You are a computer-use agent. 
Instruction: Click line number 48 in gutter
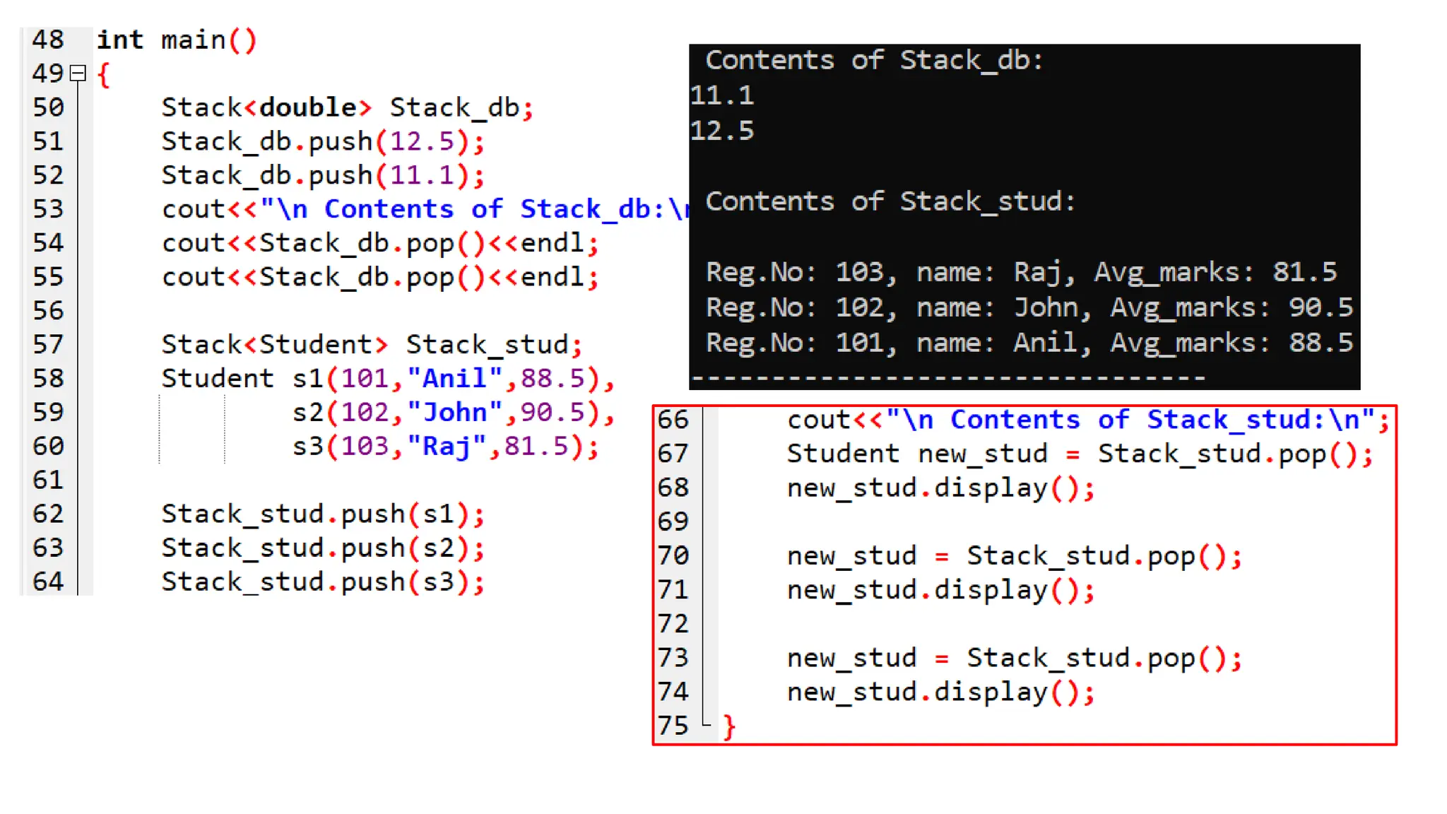[48, 40]
